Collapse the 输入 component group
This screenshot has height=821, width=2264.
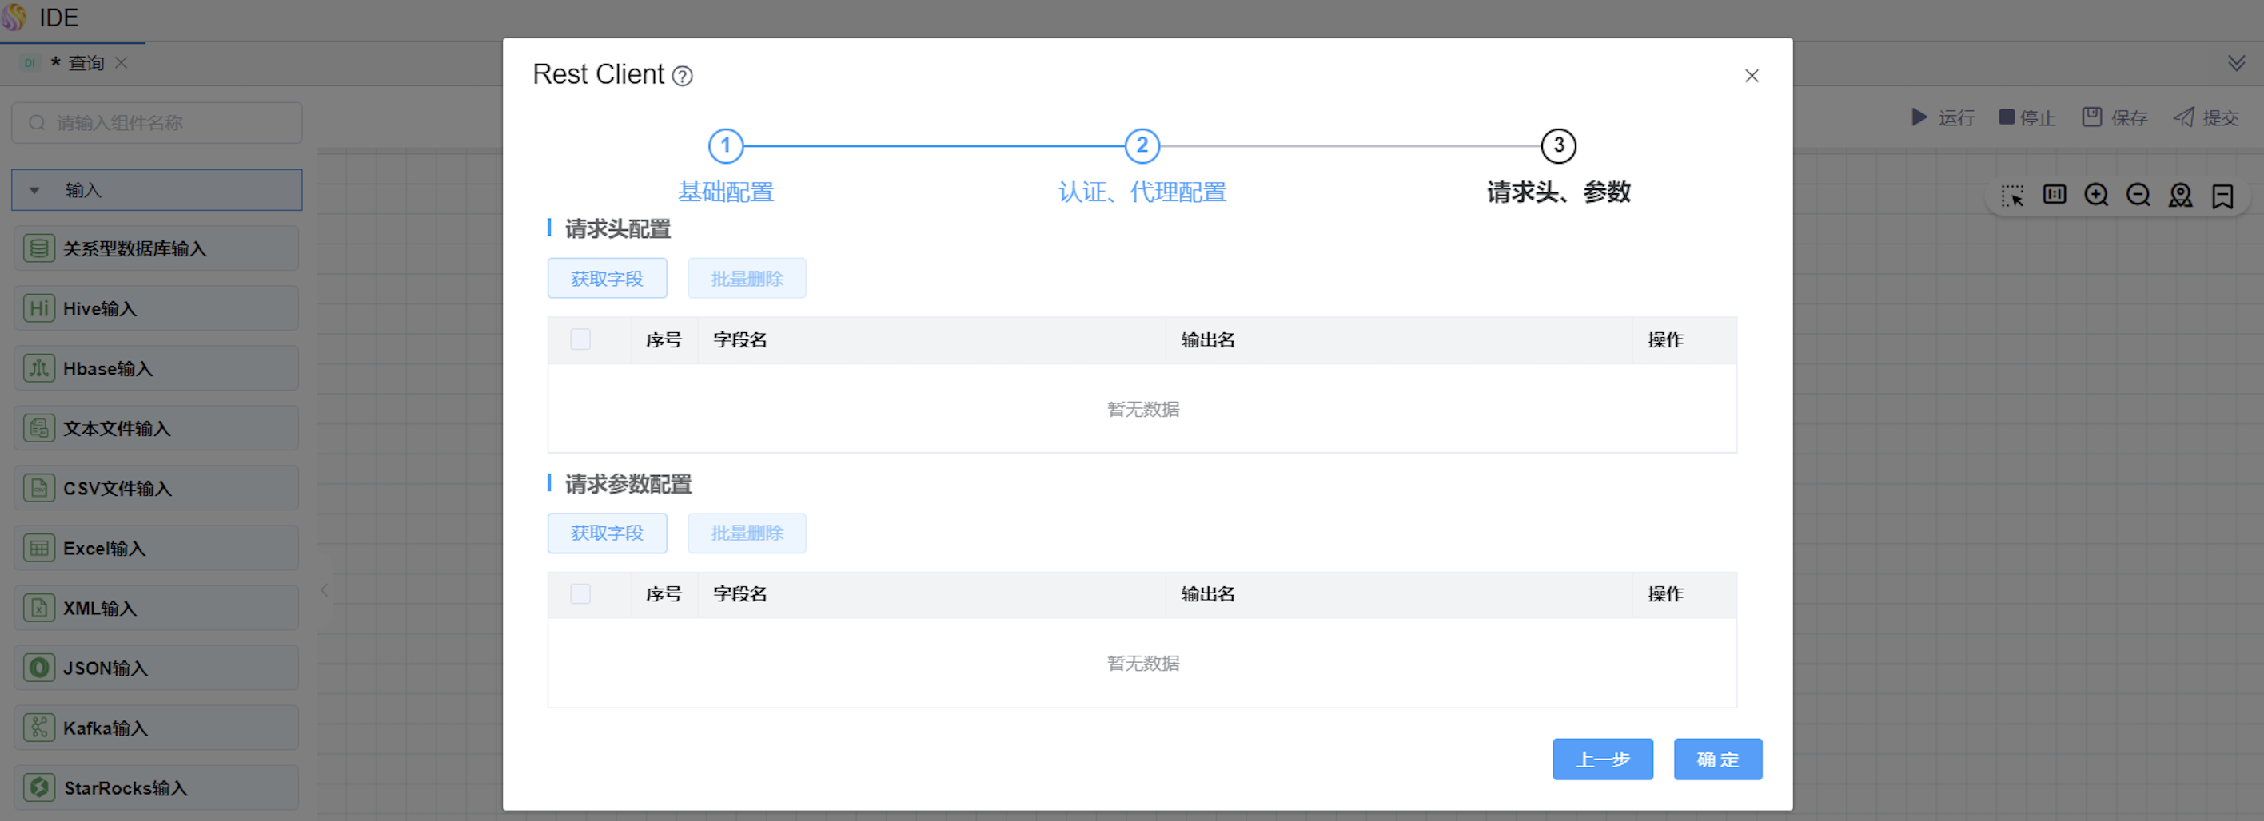34,191
